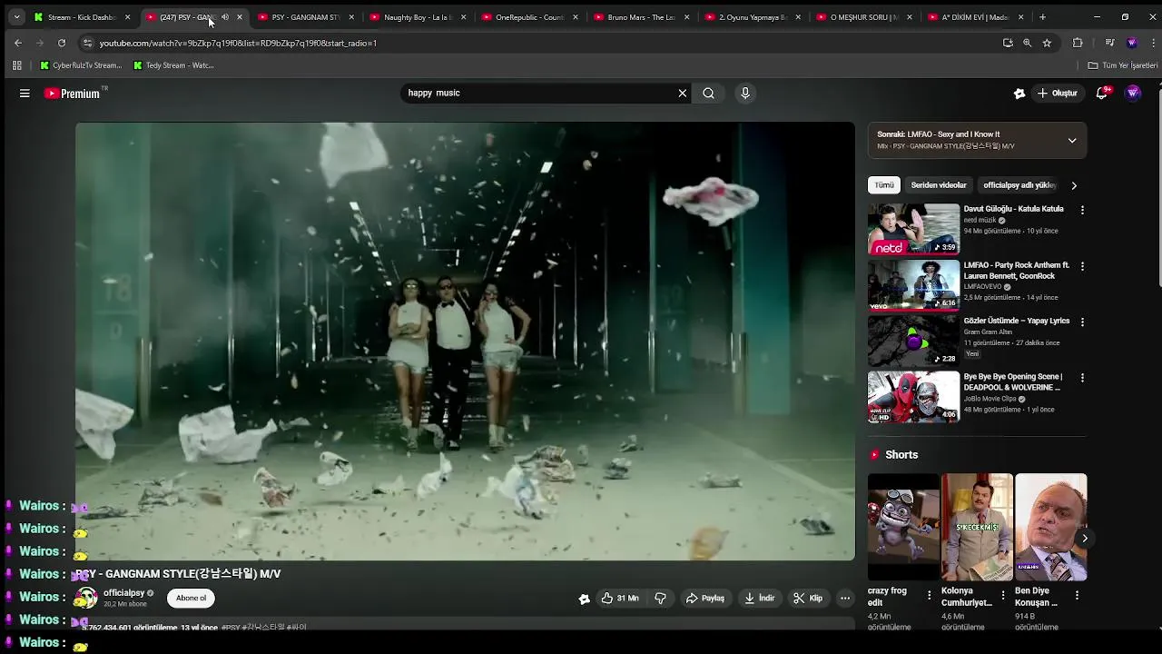Open the officialpsy channel name link
Screen dimensions: 1162x654
pos(124,593)
